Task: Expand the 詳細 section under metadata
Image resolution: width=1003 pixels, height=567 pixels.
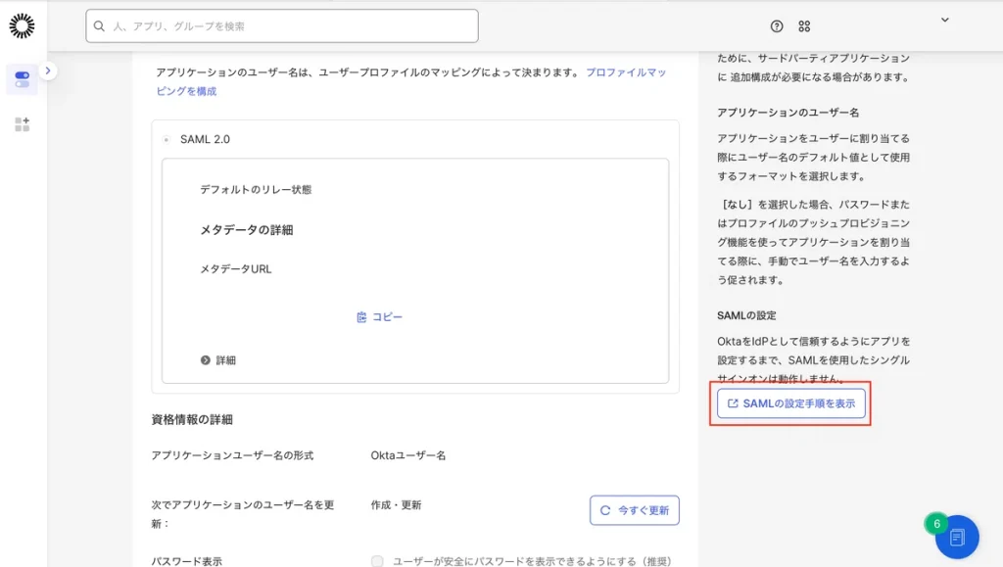Action: tap(218, 360)
